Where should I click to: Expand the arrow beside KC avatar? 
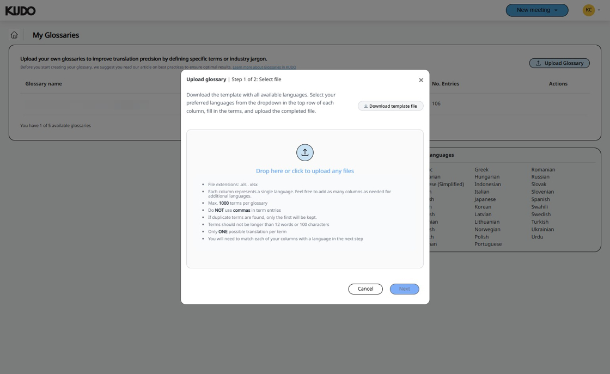(x=599, y=10)
